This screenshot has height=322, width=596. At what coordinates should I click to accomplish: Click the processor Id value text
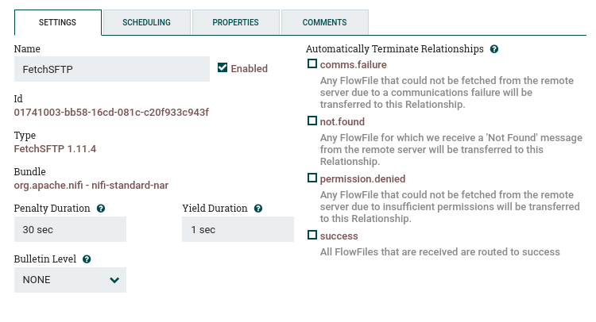pyautogui.click(x=111, y=113)
